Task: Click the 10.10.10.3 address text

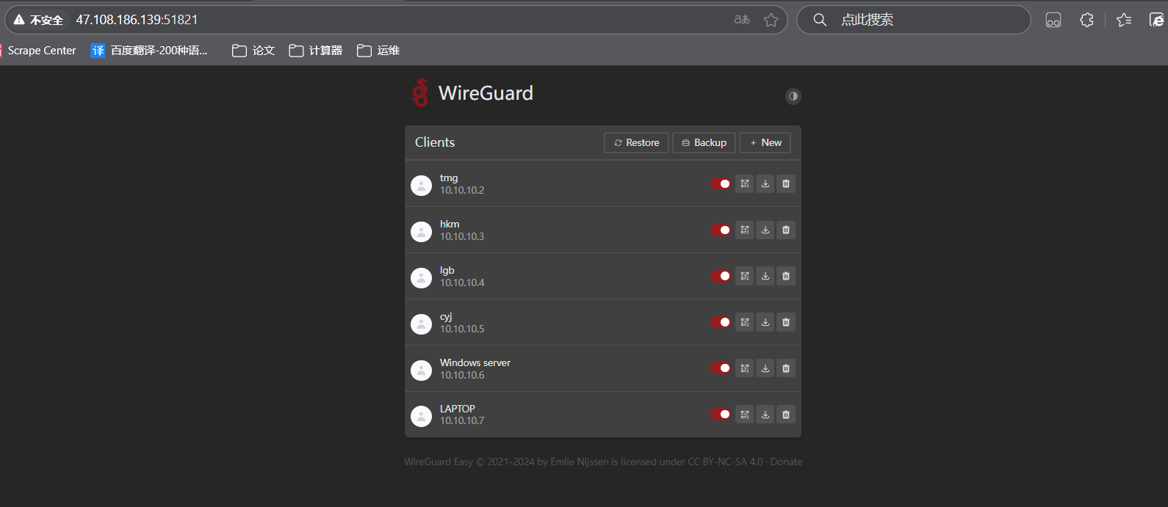Action: tap(462, 236)
